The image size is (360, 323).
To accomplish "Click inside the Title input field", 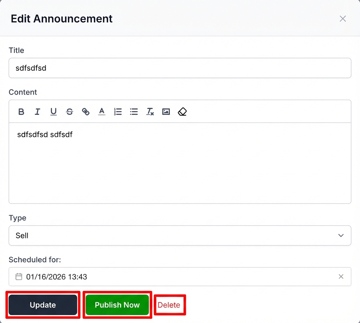I will pos(180,68).
